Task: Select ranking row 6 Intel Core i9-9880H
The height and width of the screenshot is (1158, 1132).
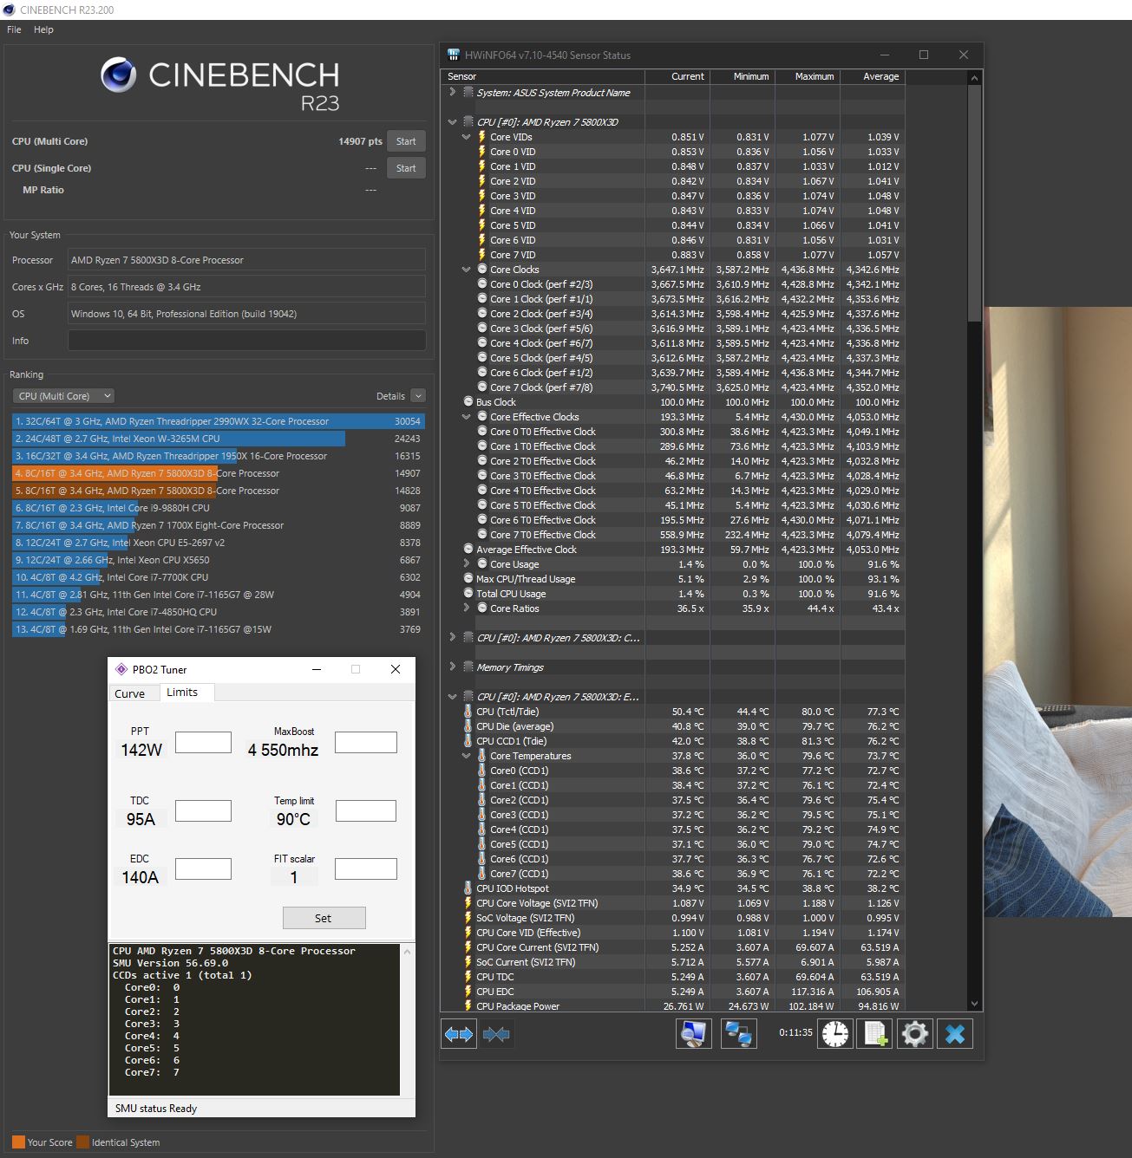Action: pyautogui.click(x=218, y=508)
